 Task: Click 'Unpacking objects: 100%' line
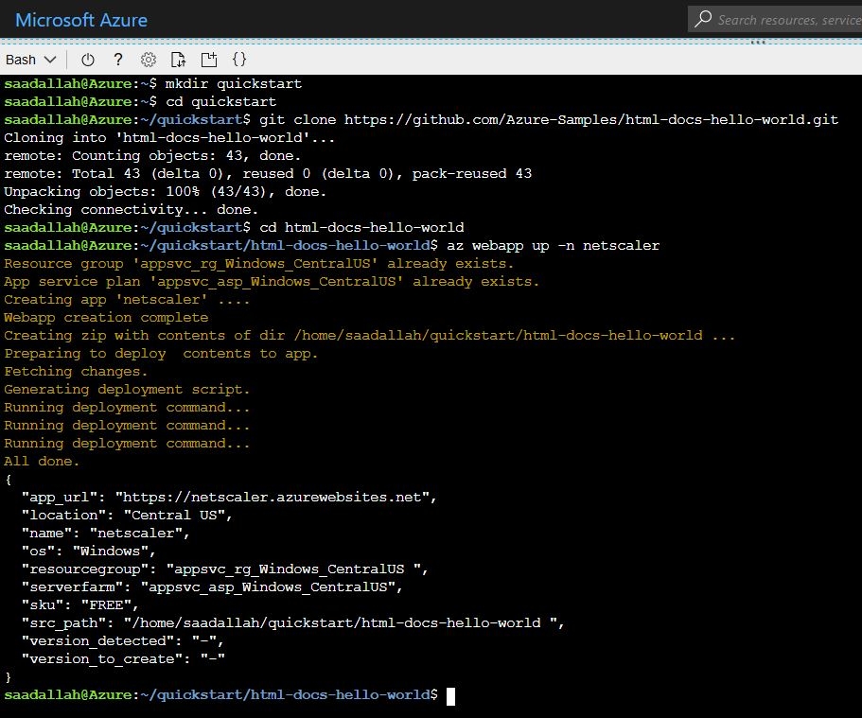[165, 191]
